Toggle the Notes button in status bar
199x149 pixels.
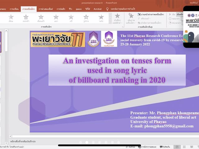(131, 147)
